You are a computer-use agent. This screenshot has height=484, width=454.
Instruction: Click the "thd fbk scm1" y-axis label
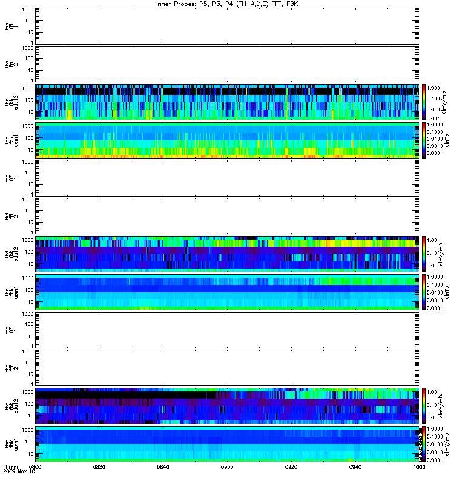[12, 292]
